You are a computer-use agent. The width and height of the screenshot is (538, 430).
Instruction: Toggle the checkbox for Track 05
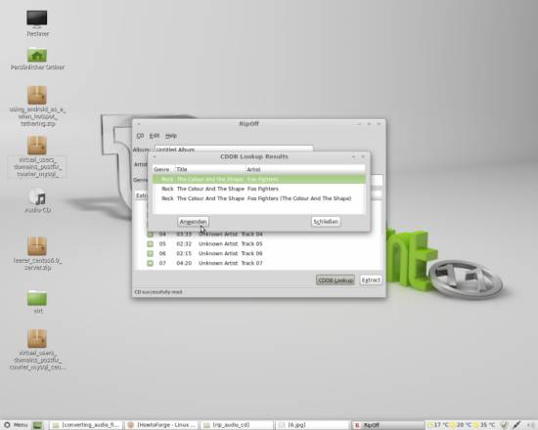151,243
